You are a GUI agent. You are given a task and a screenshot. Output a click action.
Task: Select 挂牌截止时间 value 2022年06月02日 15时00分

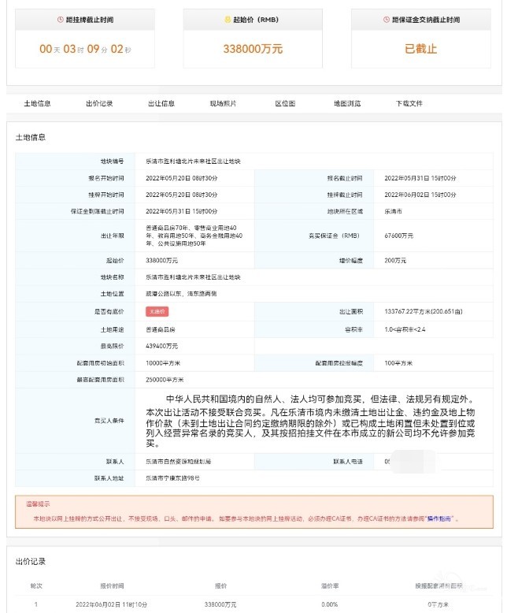tap(420, 195)
